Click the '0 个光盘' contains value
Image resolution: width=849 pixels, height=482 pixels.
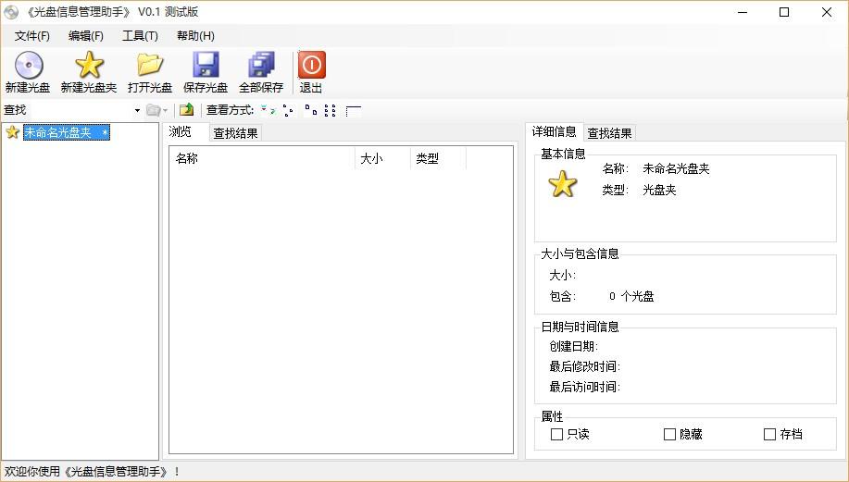(x=631, y=296)
